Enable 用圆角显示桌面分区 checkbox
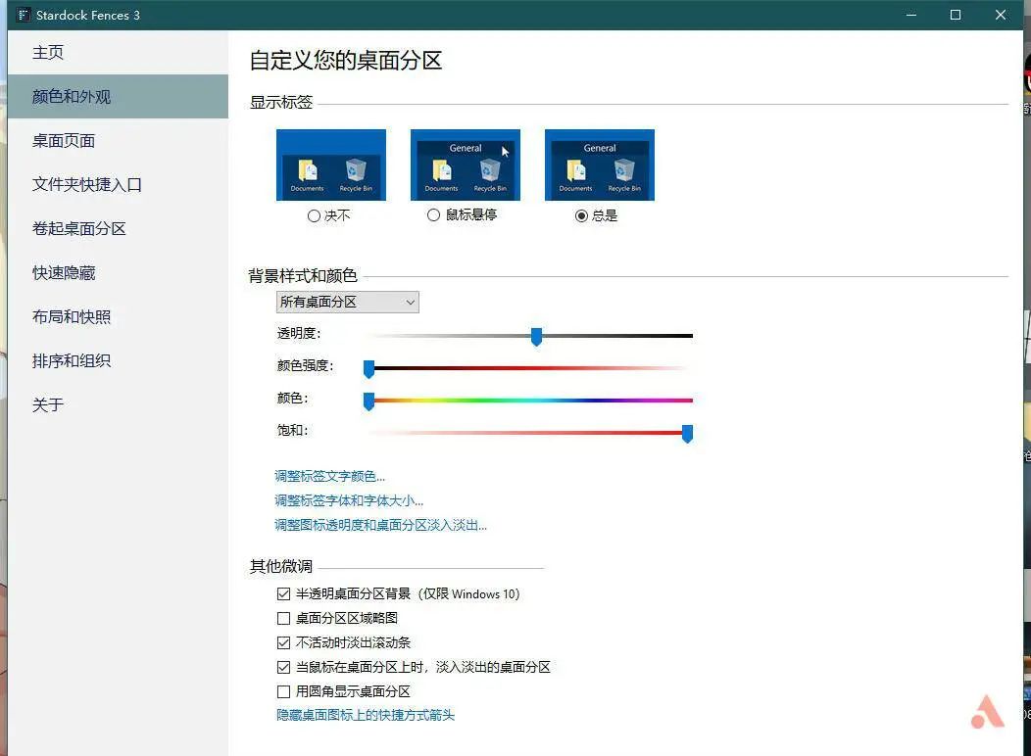 pyautogui.click(x=283, y=691)
